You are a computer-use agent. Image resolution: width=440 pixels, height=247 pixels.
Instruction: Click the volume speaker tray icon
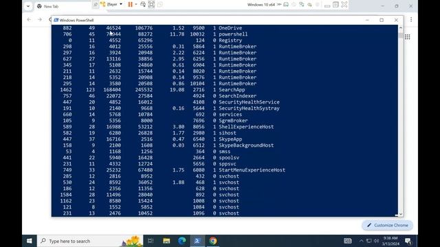(376, 241)
